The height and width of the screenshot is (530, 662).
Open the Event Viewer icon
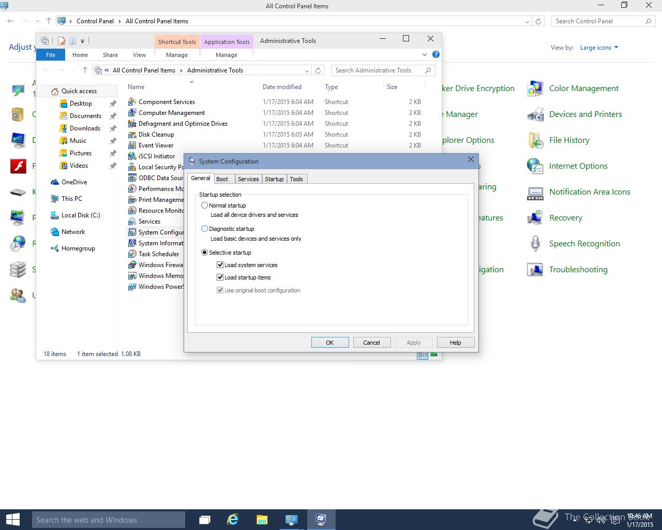(x=132, y=145)
